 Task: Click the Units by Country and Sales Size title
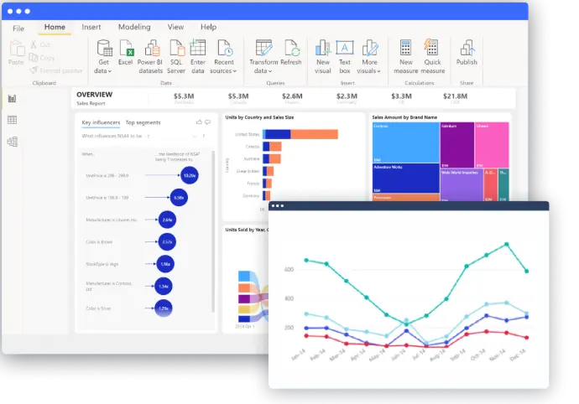(259, 117)
